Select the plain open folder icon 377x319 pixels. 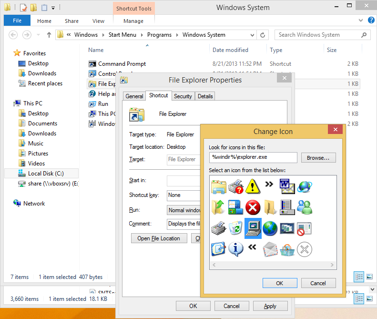270,207
